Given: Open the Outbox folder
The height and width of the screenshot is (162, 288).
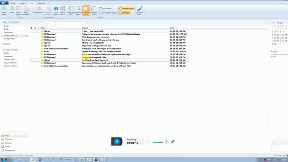Looking at the screenshot, I should point(6,44).
